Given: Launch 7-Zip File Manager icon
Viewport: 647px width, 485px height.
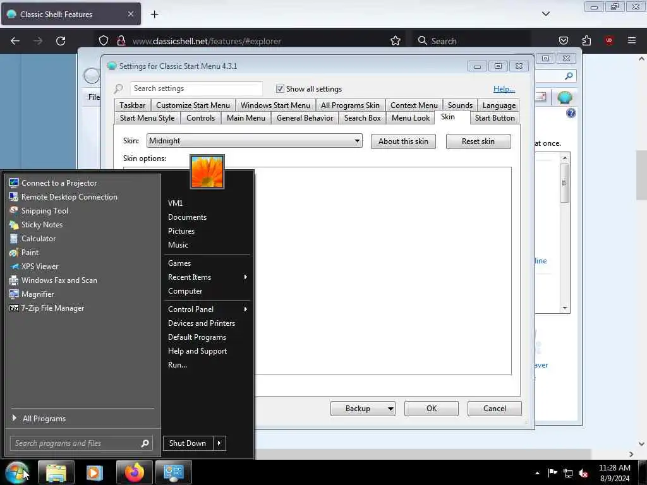Looking at the screenshot, I should tap(14, 308).
